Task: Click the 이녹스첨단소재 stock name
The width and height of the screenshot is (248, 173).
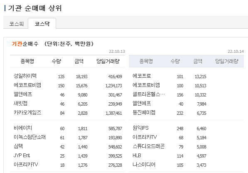Action: point(29,137)
